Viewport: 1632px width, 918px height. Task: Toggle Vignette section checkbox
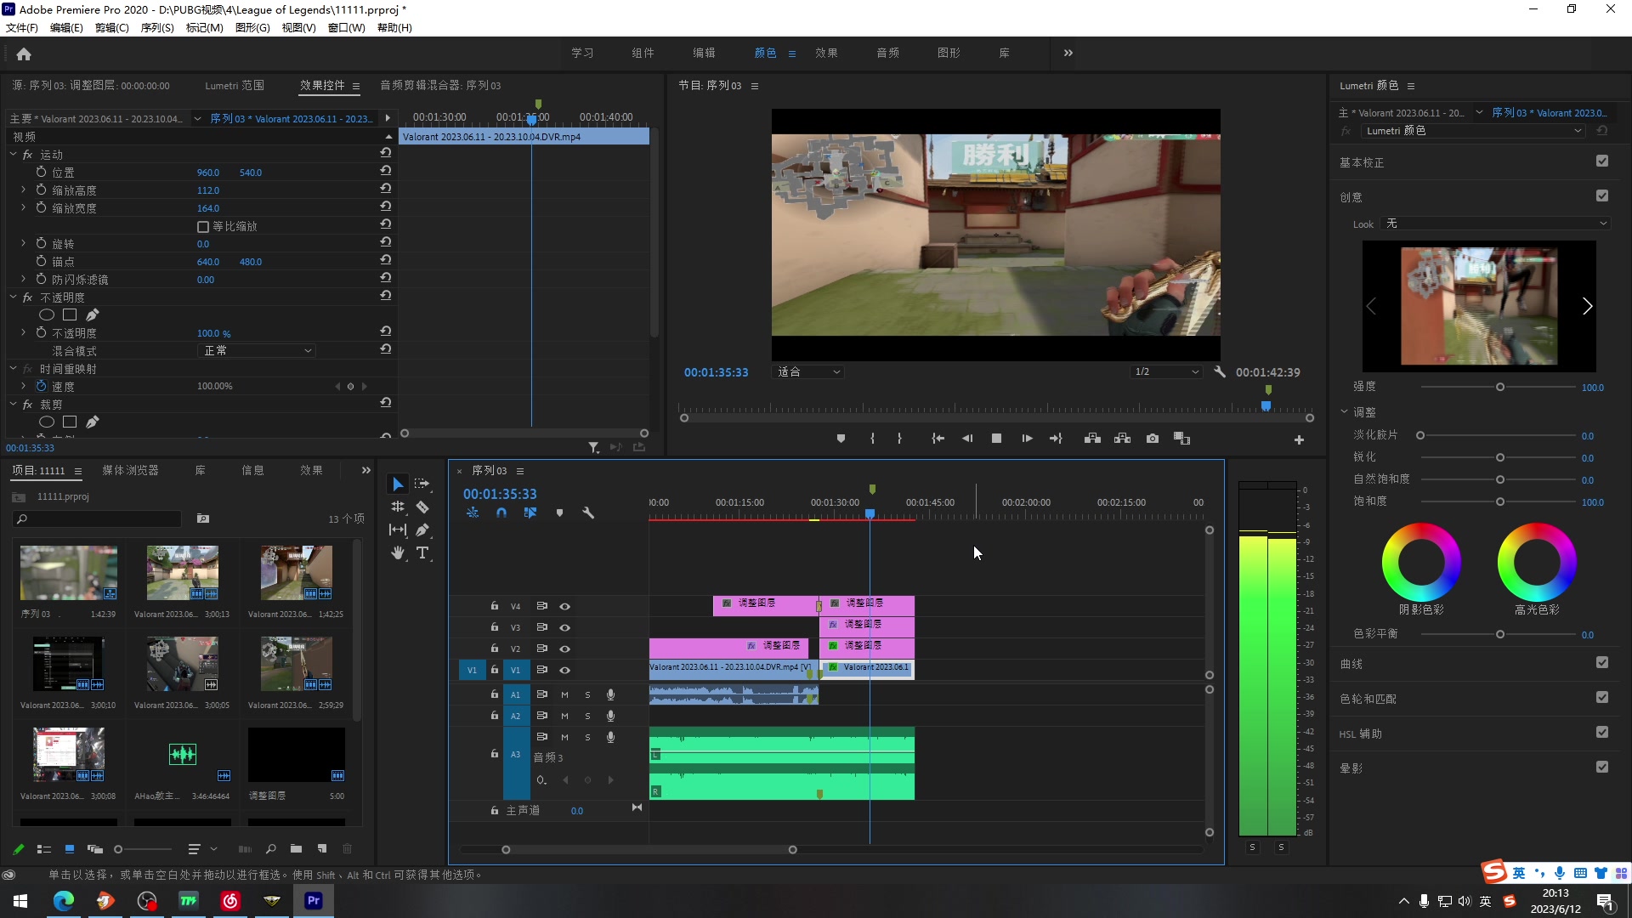point(1602,767)
